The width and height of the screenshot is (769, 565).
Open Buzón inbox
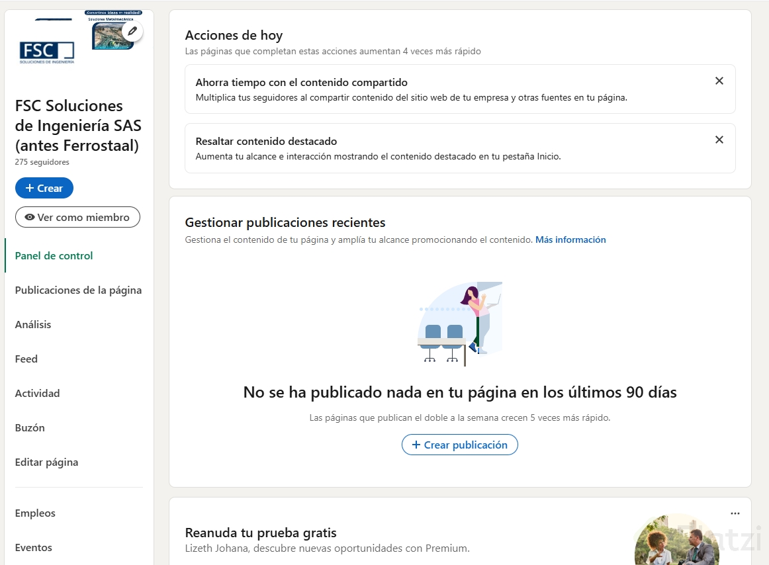click(30, 427)
